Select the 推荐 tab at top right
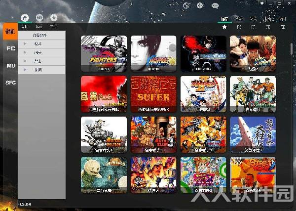Screen dimensions: 296x211 click(224, 19)
